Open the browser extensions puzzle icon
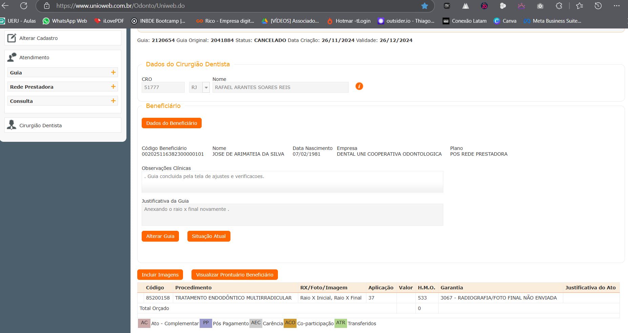 (x=559, y=6)
